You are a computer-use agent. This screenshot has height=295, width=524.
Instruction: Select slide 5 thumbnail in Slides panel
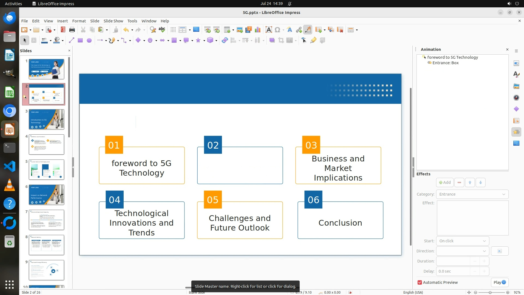point(46,170)
